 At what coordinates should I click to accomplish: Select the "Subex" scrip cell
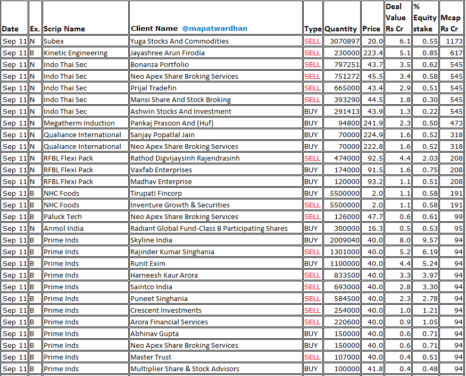click(x=86, y=41)
